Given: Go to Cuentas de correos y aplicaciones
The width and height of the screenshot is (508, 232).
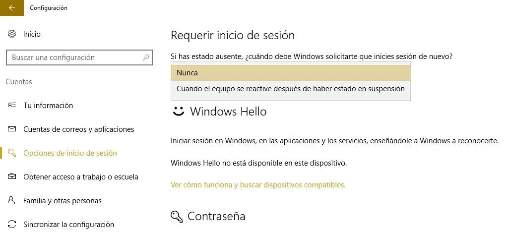Looking at the screenshot, I should pos(78,129).
